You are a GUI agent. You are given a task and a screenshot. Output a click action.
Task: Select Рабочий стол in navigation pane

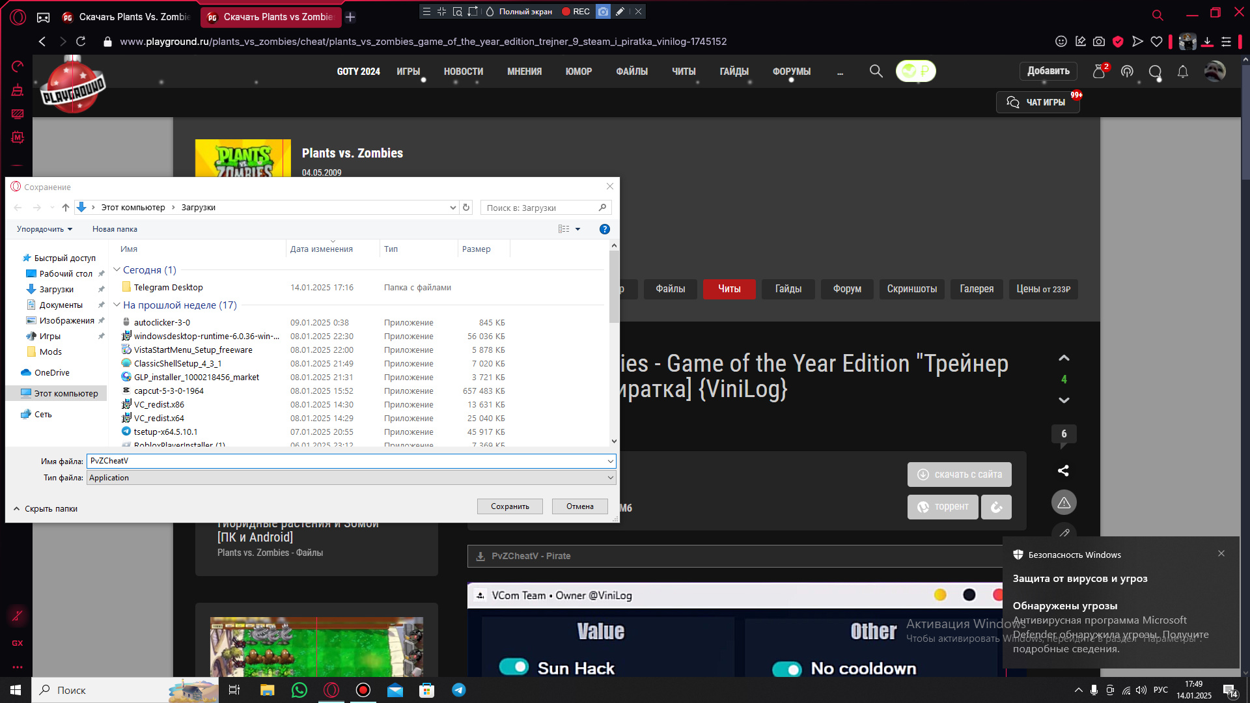66,273
